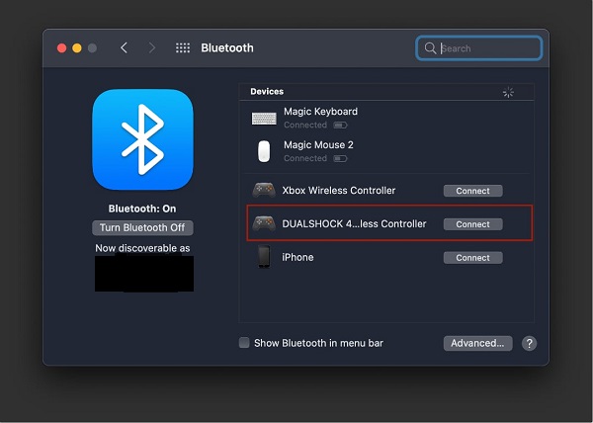The width and height of the screenshot is (593, 423).
Task: Click the "Bluetooth" window title
Action: [227, 48]
